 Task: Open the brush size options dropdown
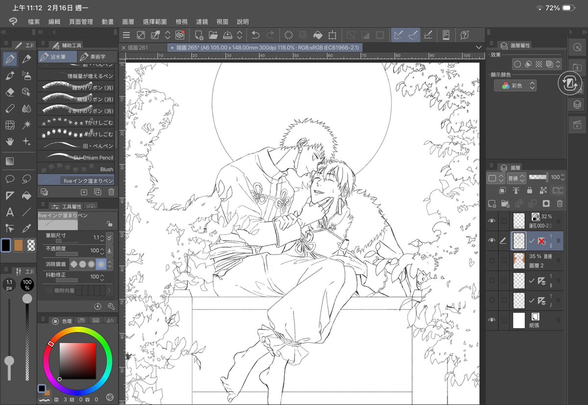pyautogui.click(x=109, y=237)
